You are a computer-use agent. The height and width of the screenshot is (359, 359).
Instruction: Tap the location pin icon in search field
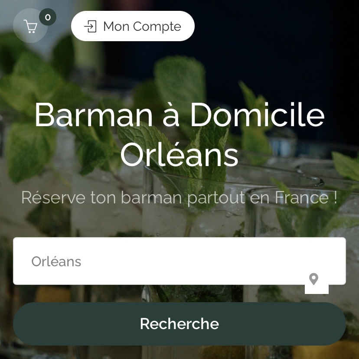coord(313,279)
